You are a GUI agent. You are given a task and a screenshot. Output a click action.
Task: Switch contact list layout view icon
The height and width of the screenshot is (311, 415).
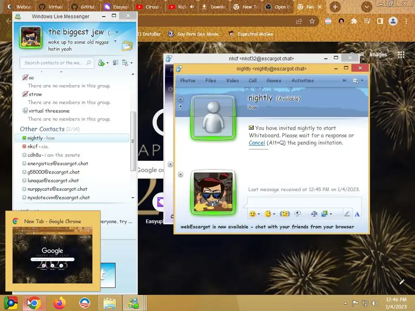point(116,63)
